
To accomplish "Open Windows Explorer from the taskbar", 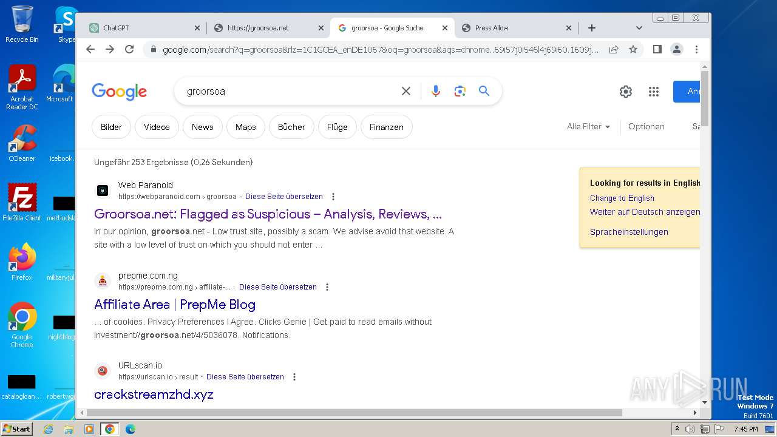I will tap(69, 429).
